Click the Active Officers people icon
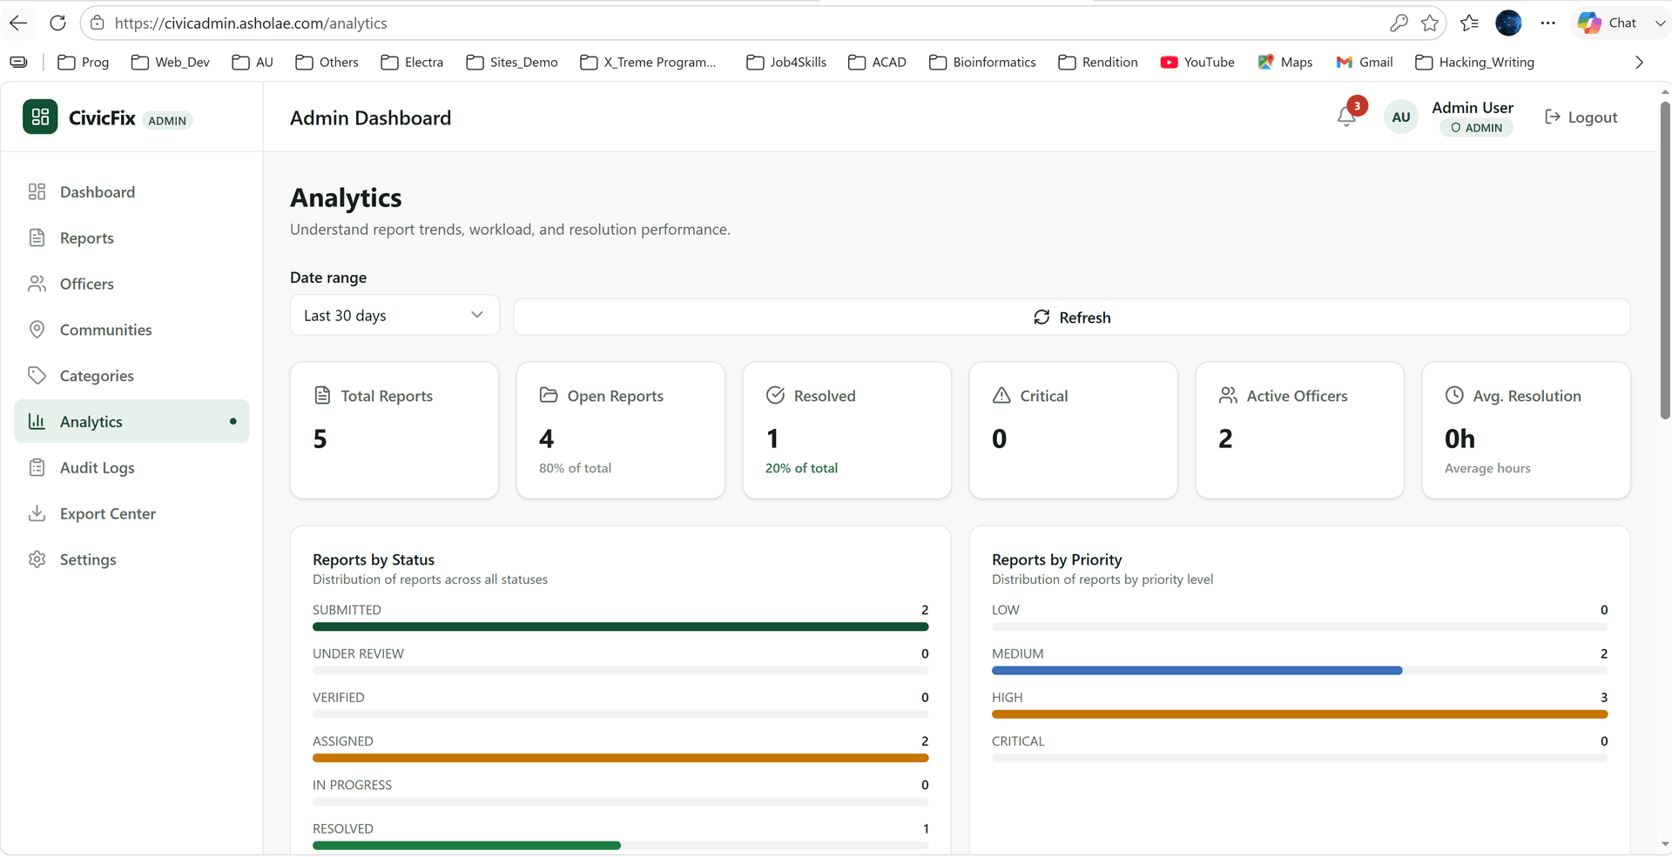This screenshot has height=857, width=1672. [x=1228, y=395]
